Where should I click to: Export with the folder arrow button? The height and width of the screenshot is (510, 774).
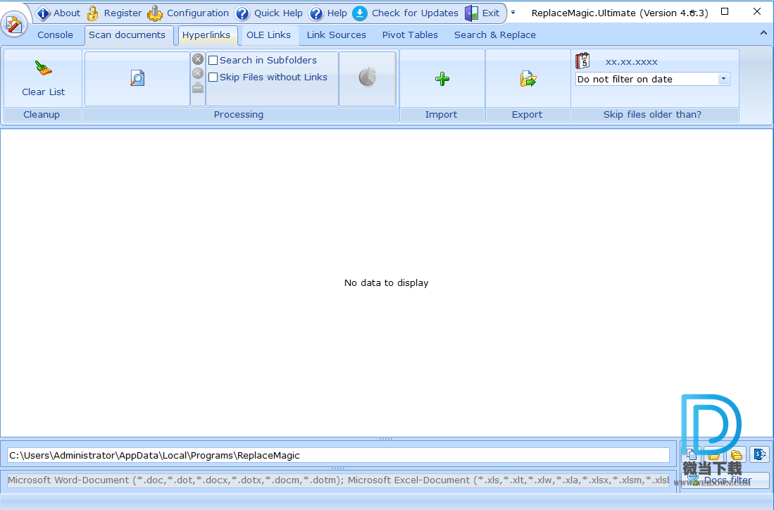(x=528, y=79)
